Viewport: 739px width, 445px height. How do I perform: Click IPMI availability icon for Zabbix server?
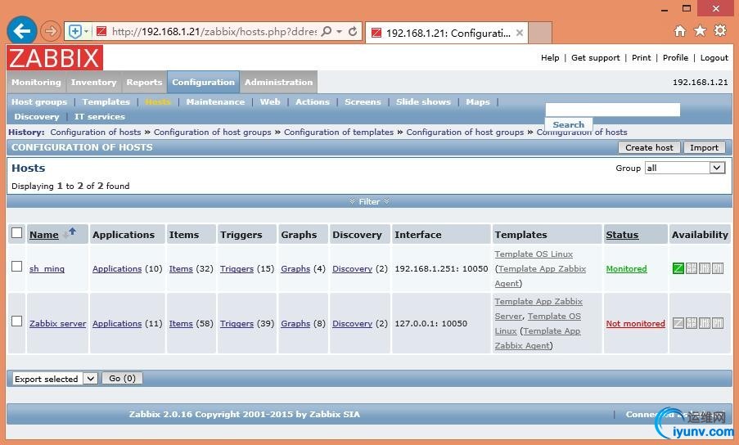(718, 323)
